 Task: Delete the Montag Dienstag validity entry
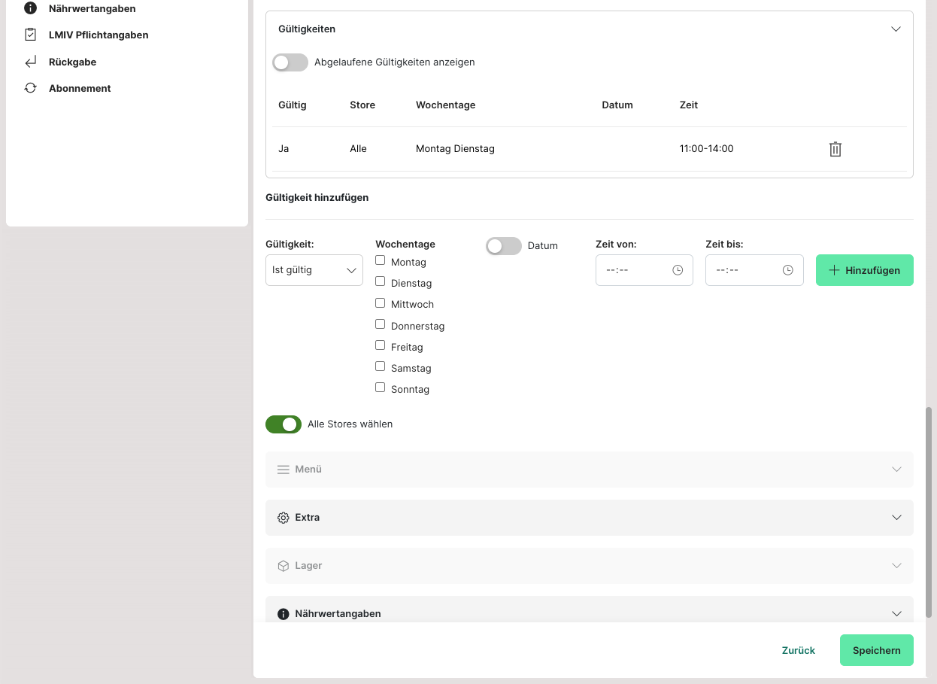(x=835, y=149)
